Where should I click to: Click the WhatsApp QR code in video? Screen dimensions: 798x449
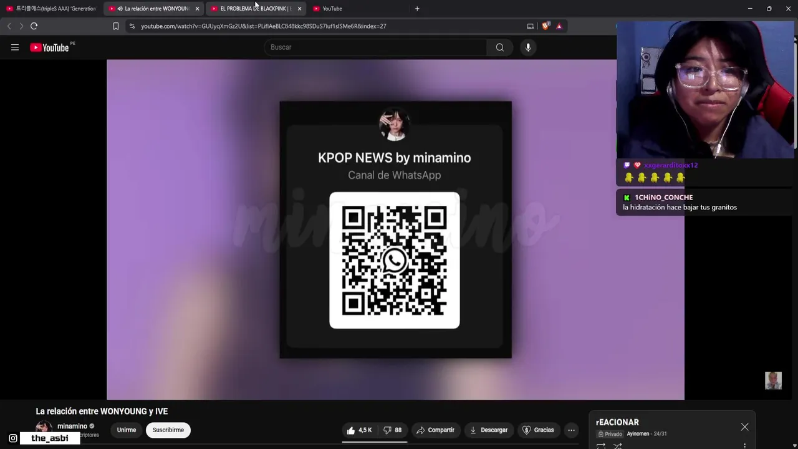(x=395, y=261)
